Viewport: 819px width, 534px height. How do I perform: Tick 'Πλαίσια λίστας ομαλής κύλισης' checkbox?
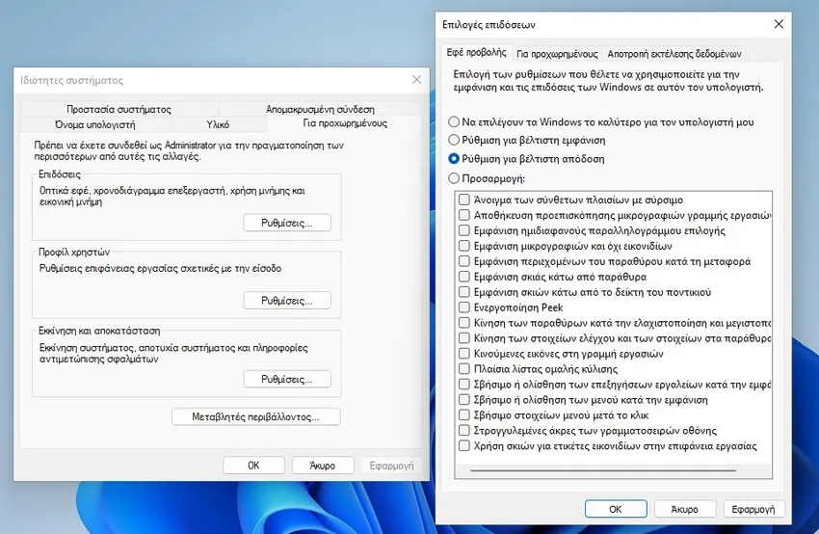(464, 369)
